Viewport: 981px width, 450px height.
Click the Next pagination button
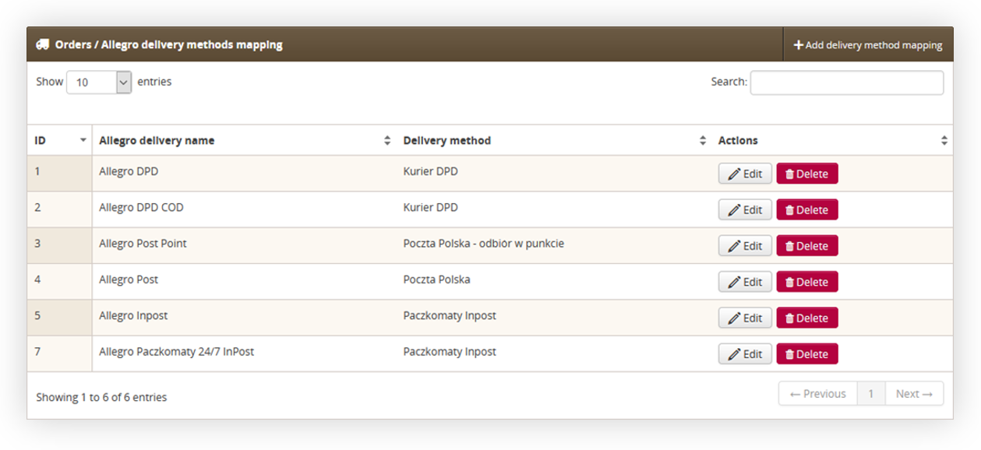click(x=914, y=394)
